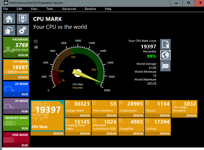The height and width of the screenshot is (150, 204).
Task: Select the 2D Mark sidebar tile
Action: (x=16, y=87)
